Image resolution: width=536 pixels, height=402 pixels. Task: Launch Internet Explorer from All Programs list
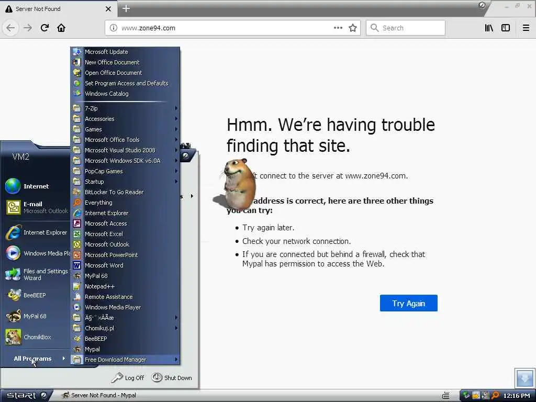pyautogui.click(x=125, y=213)
